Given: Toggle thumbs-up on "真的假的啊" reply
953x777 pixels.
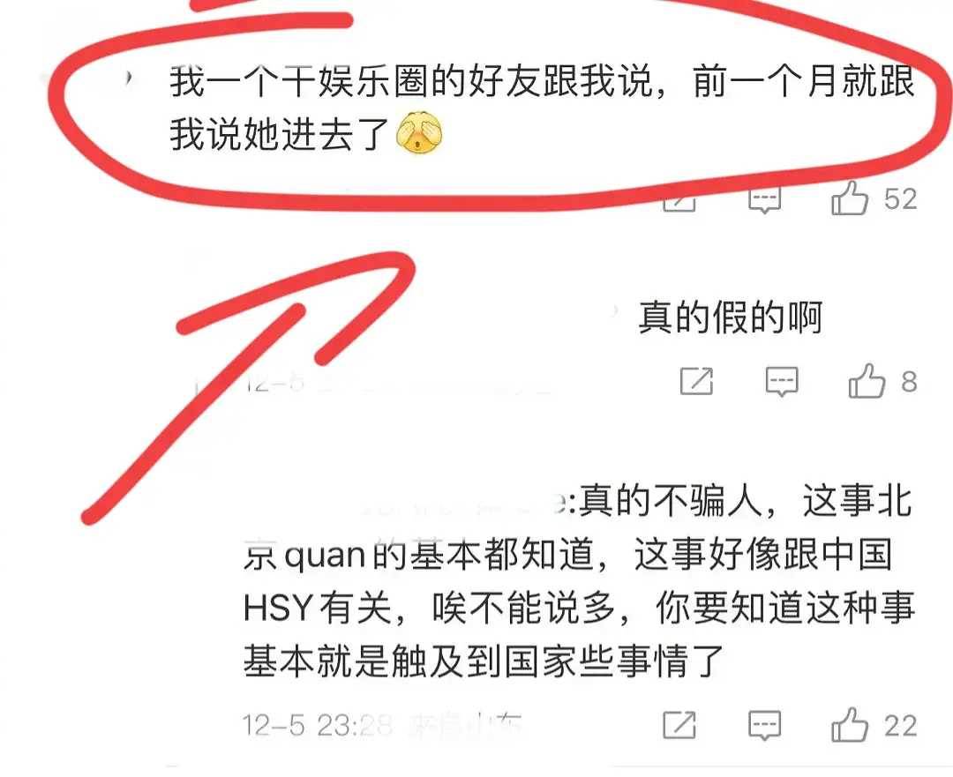Looking at the screenshot, I should pos(867,381).
